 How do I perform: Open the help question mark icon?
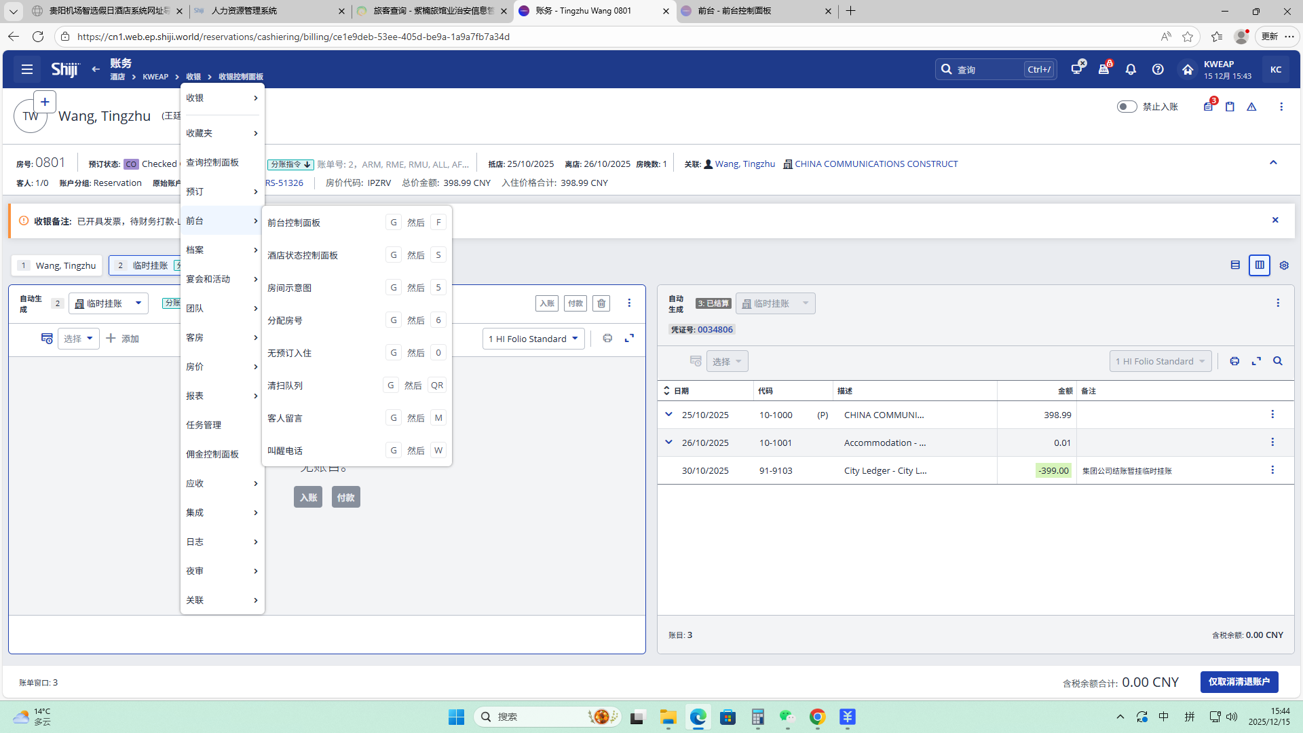[x=1158, y=69]
